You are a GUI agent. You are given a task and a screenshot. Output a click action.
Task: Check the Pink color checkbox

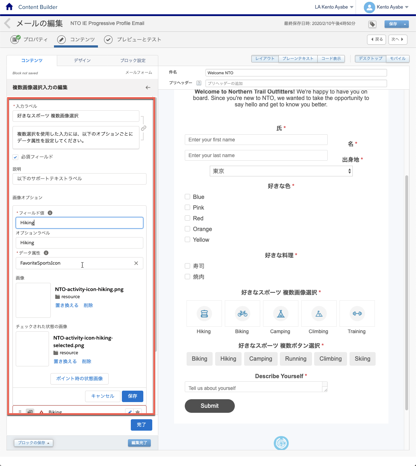pos(187,207)
